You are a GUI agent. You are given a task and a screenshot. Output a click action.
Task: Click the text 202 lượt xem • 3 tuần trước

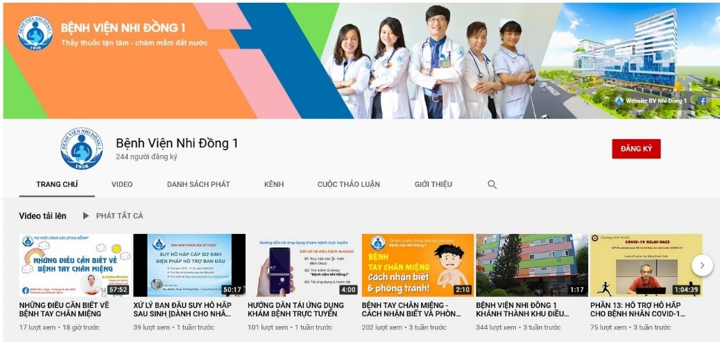point(404,327)
